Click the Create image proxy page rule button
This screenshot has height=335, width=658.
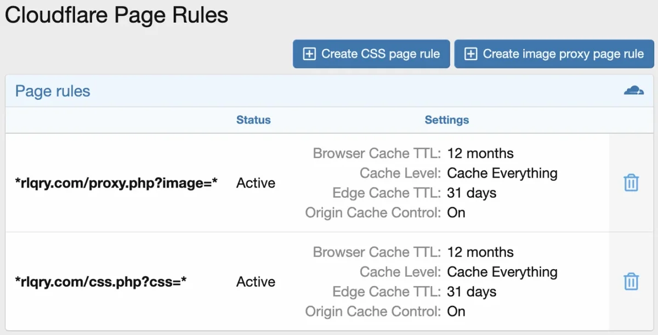(554, 54)
